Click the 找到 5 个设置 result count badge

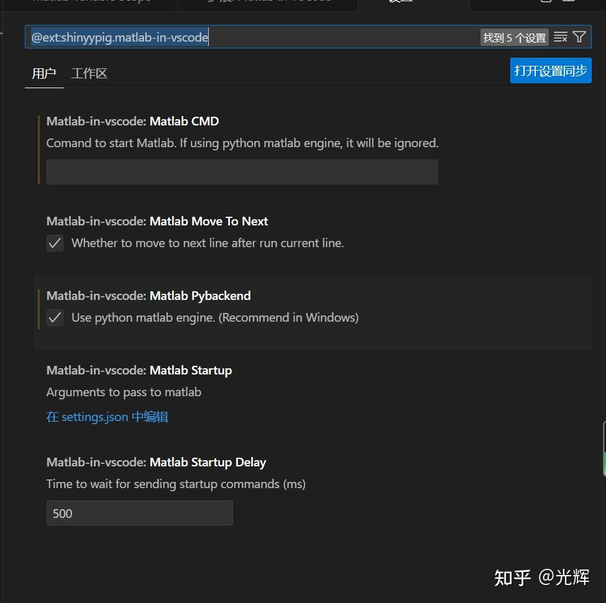[514, 38]
